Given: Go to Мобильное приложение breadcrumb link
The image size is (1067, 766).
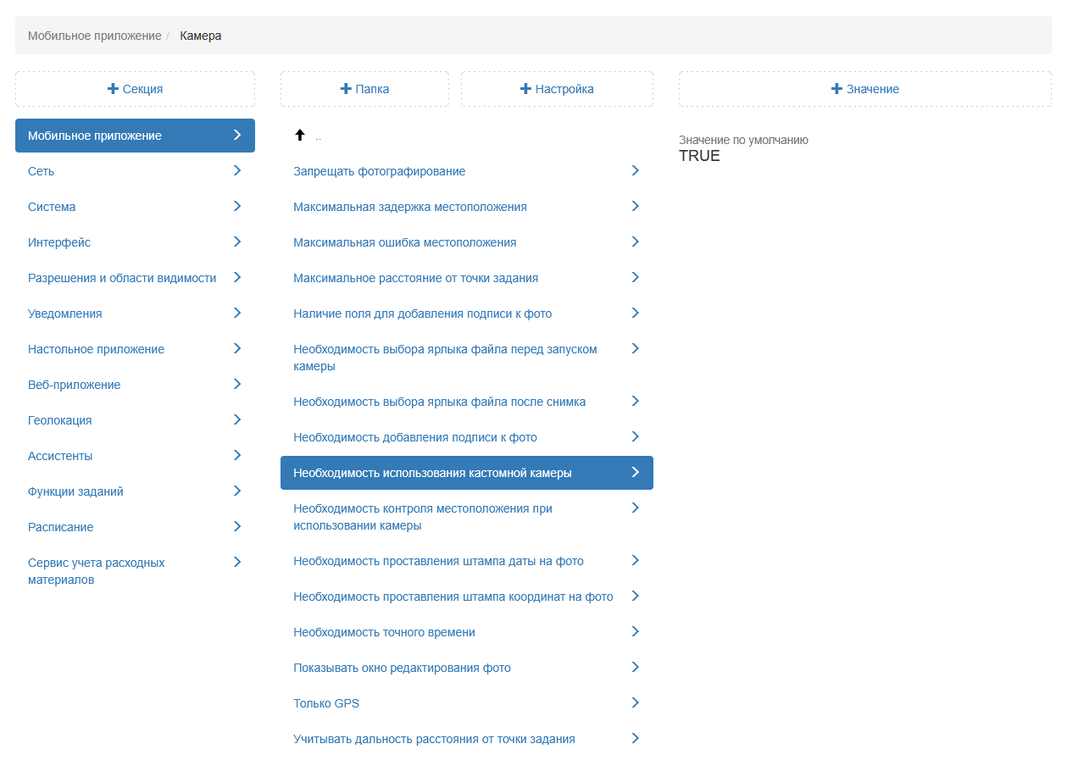Looking at the screenshot, I should click(94, 36).
